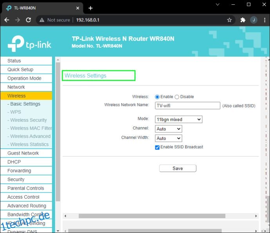Open the Channel Width dropdown

(168, 138)
